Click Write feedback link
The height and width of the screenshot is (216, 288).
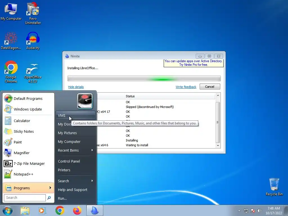coord(186,87)
